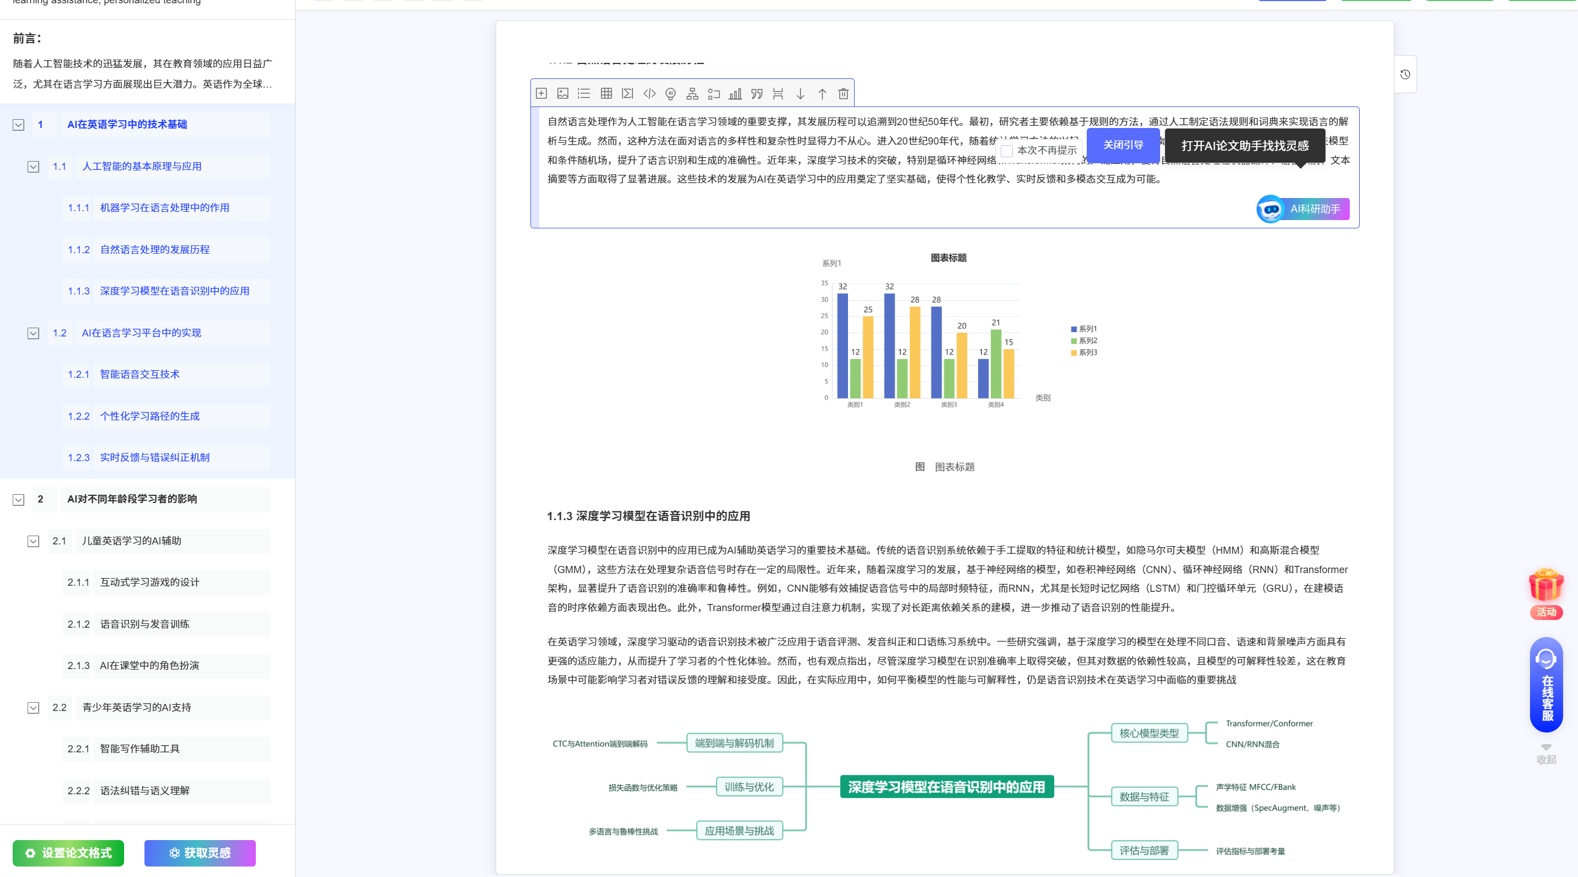This screenshot has width=1578, height=877.
Task: Open outline item 2.1.2 语音识别与发音训练
Action: click(144, 624)
